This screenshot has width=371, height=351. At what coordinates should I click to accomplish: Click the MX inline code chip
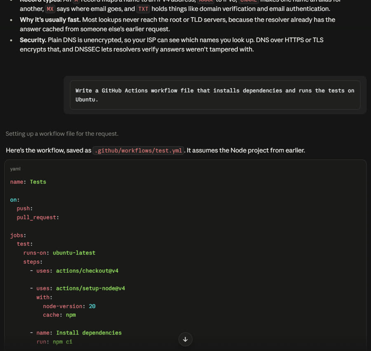tap(50, 9)
